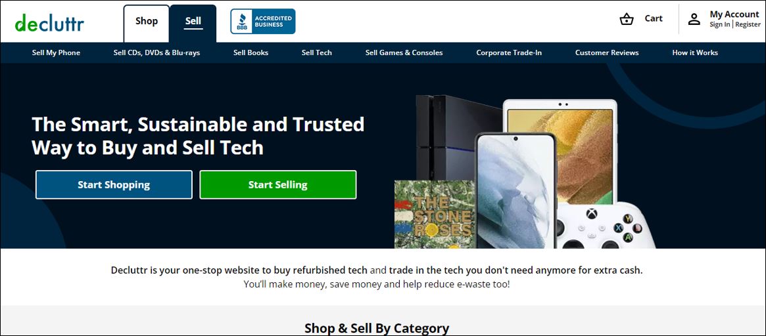Switch to the Shop tab
The width and height of the screenshot is (766, 336).
click(x=147, y=23)
